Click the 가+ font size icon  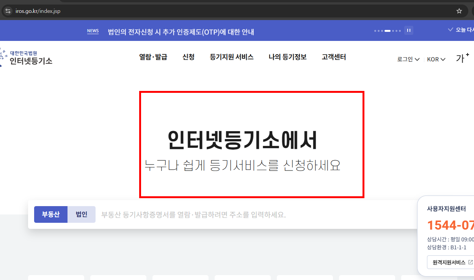462,58
